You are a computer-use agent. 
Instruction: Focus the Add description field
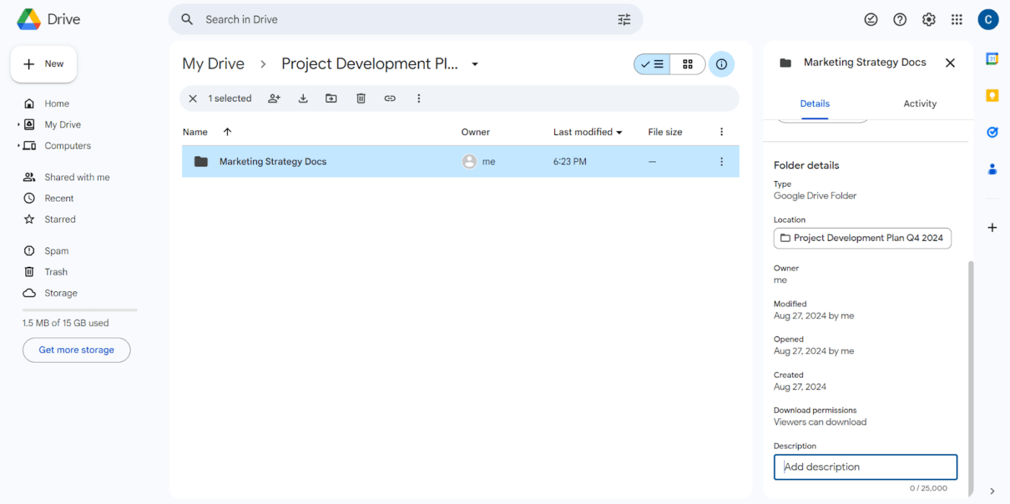click(866, 467)
